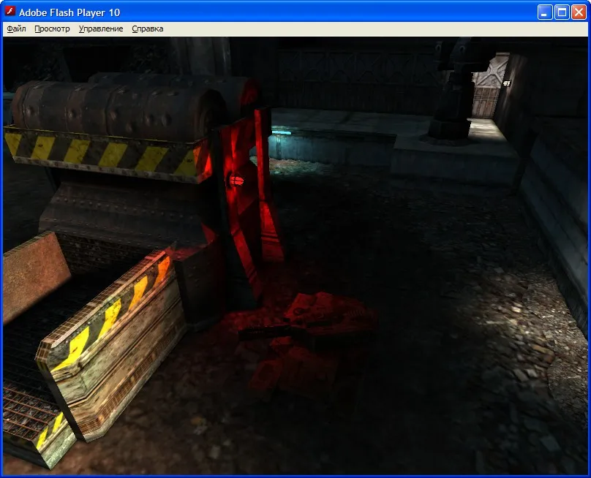
Task: Click the hazard-striped band below the tank
Action: coord(102,152)
